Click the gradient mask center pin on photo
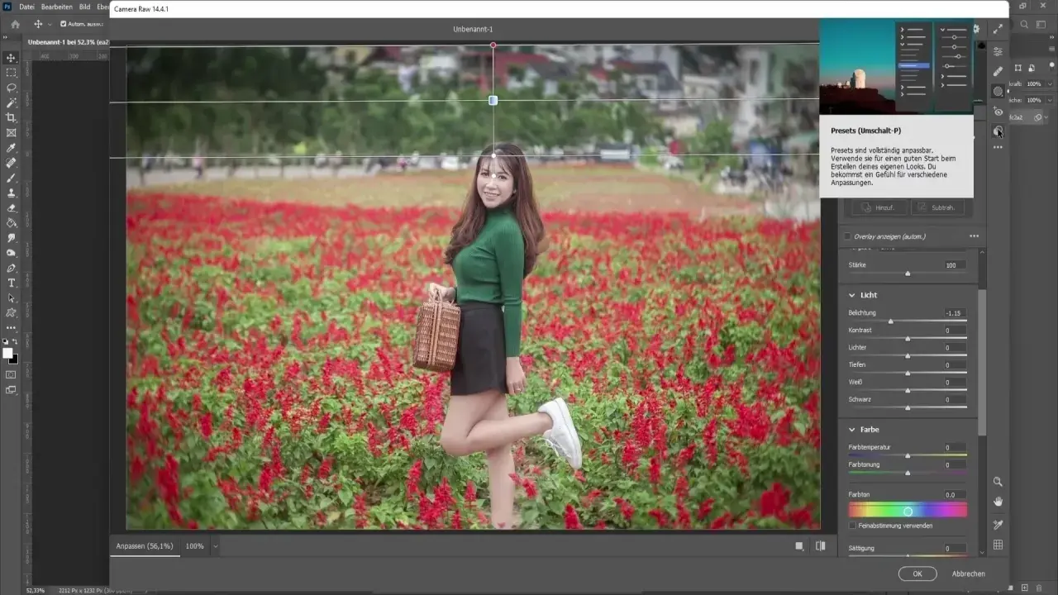The height and width of the screenshot is (595, 1058). click(x=493, y=100)
